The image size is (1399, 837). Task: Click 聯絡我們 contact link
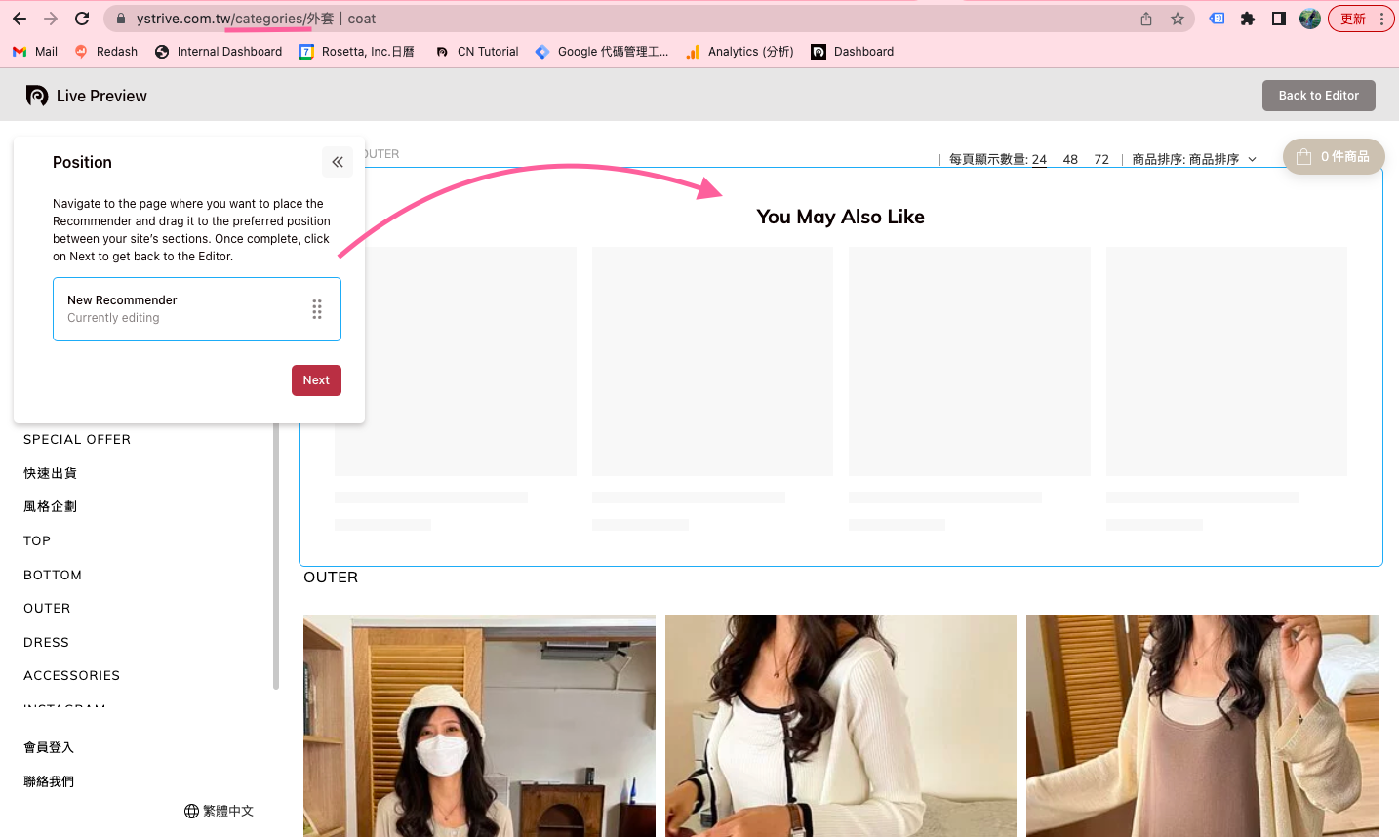click(x=49, y=781)
